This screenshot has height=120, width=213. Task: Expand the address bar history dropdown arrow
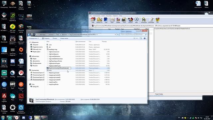pos(115,35)
